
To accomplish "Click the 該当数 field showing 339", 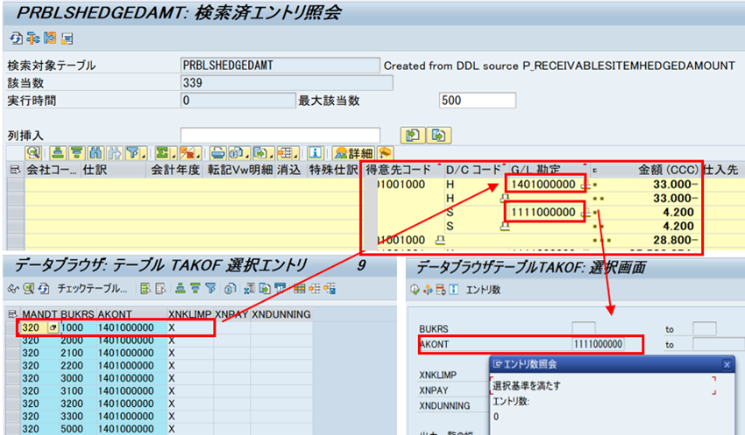I will pos(287,83).
